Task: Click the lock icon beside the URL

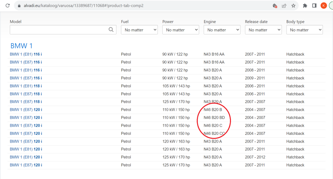Action: [20, 6]
